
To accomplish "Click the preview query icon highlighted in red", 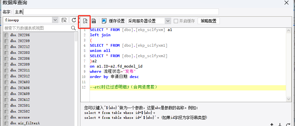I will pos(85,21).
